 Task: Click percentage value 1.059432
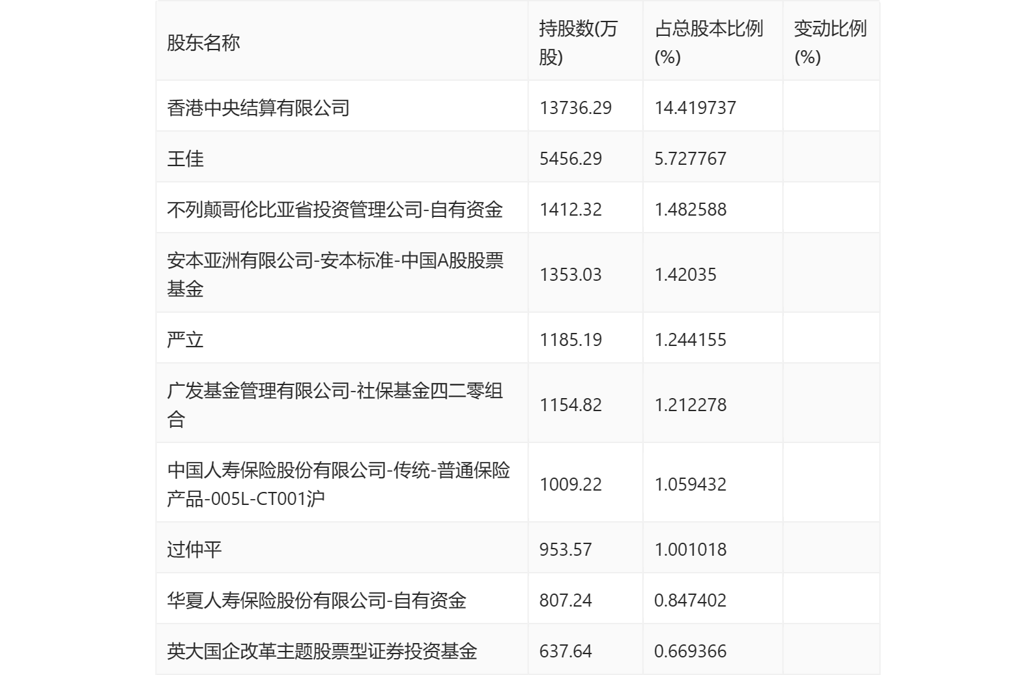pos(690,484)
